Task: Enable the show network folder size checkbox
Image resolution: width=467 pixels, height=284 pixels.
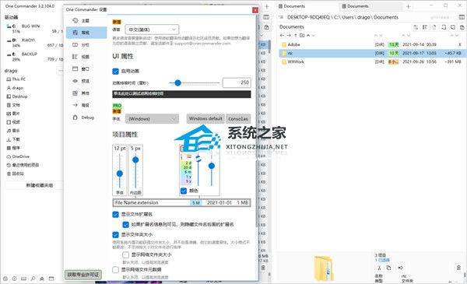Action: pyautogui.click(x=125, y=255)
